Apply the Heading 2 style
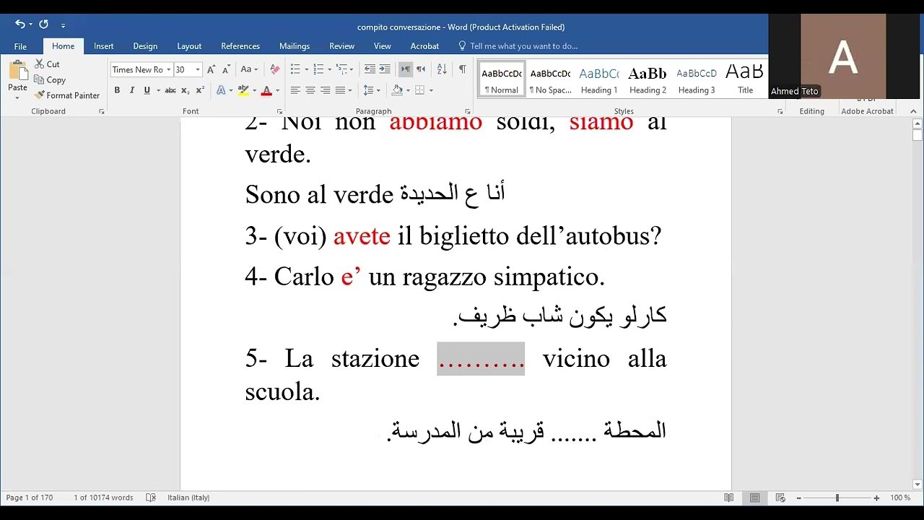924x520 pixels. pos(648,79)
